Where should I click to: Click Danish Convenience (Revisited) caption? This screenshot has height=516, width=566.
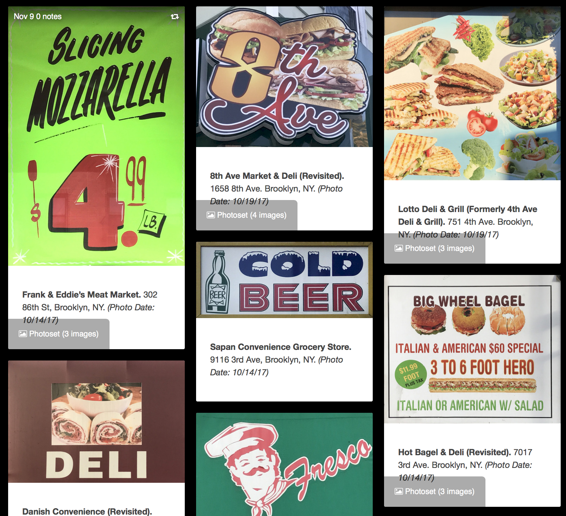click(87, 511)
